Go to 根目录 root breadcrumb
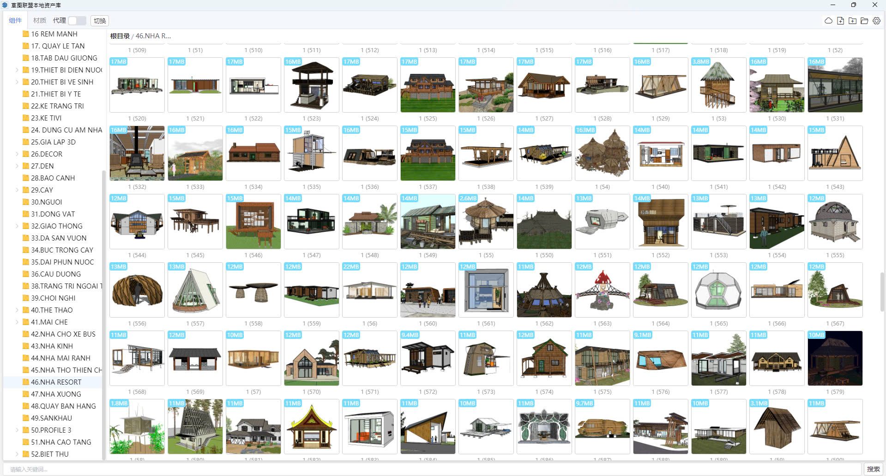This screenshot has height=476, width=886. [120, 36]
